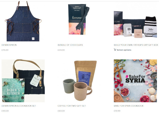Screen dimensions: 159x113
Task: Open the Denim Apron product image
Action: coord(23,21)
